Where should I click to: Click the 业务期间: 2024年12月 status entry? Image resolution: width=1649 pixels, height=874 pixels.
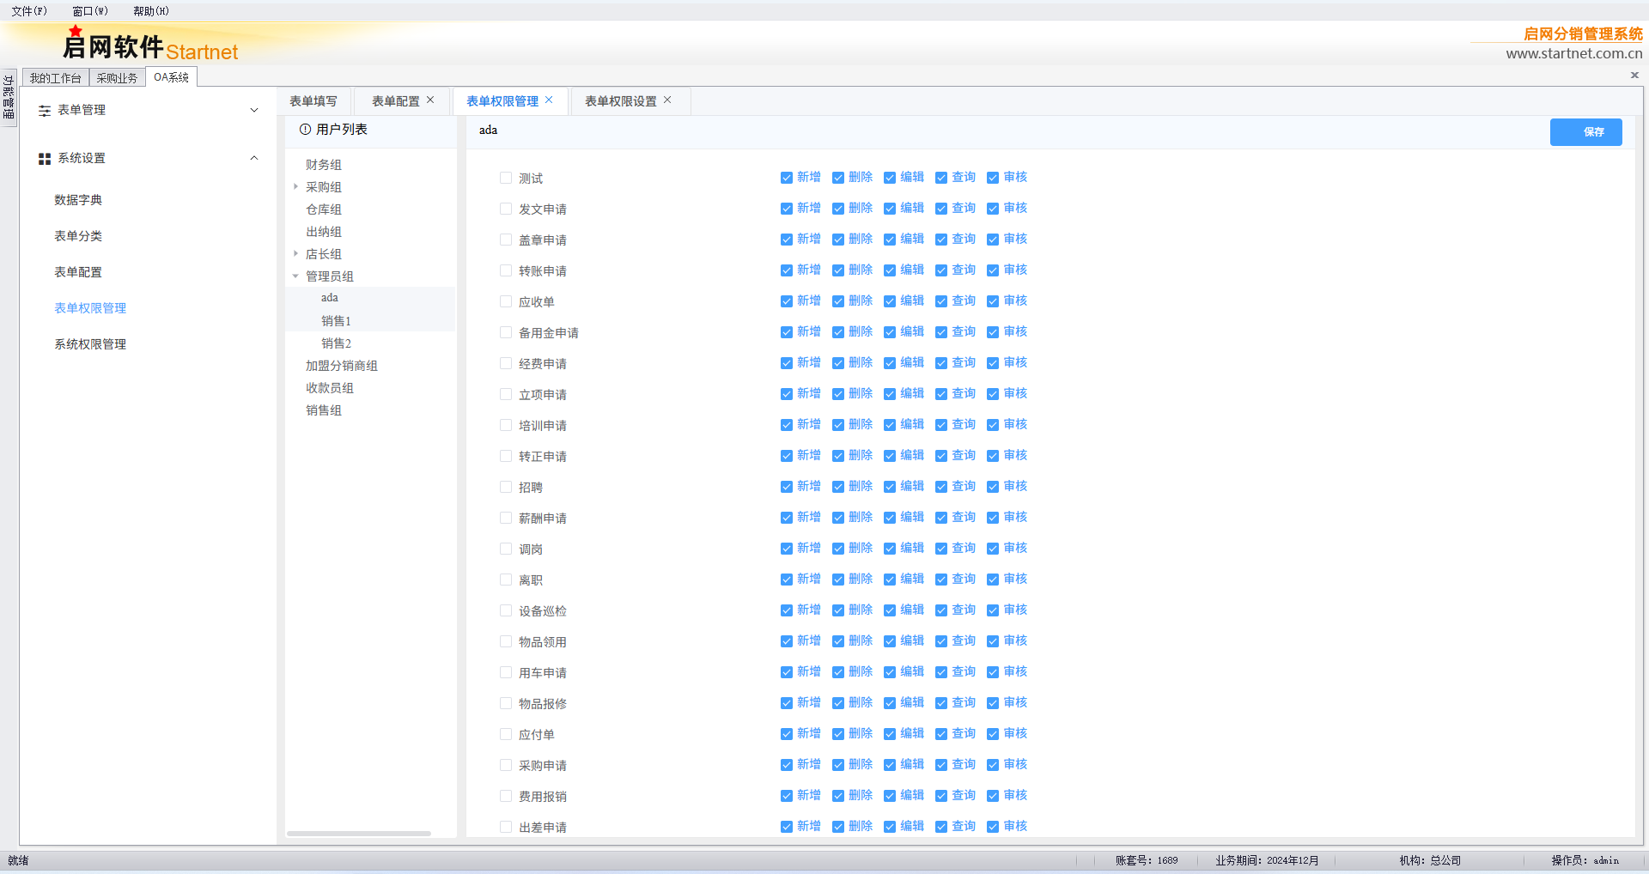tap(1267, 860)
